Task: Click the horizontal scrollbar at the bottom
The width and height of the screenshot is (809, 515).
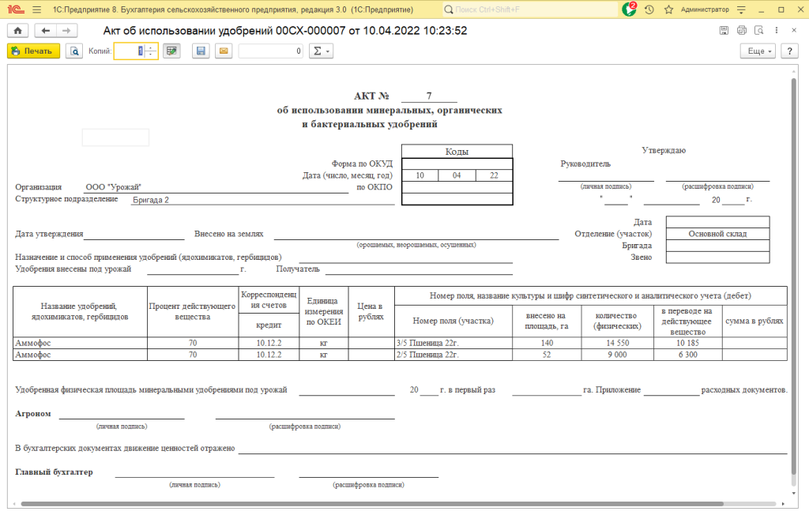Action: click(x=395, y=504)
